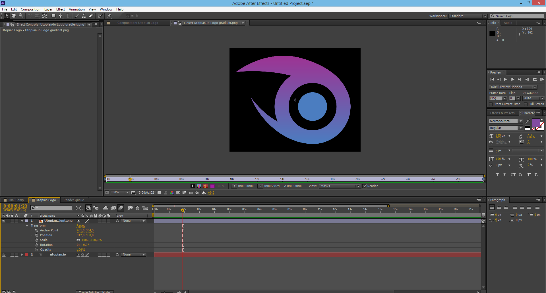Play the preview
The width and height of the screenshot is (546, 293).
505,79
